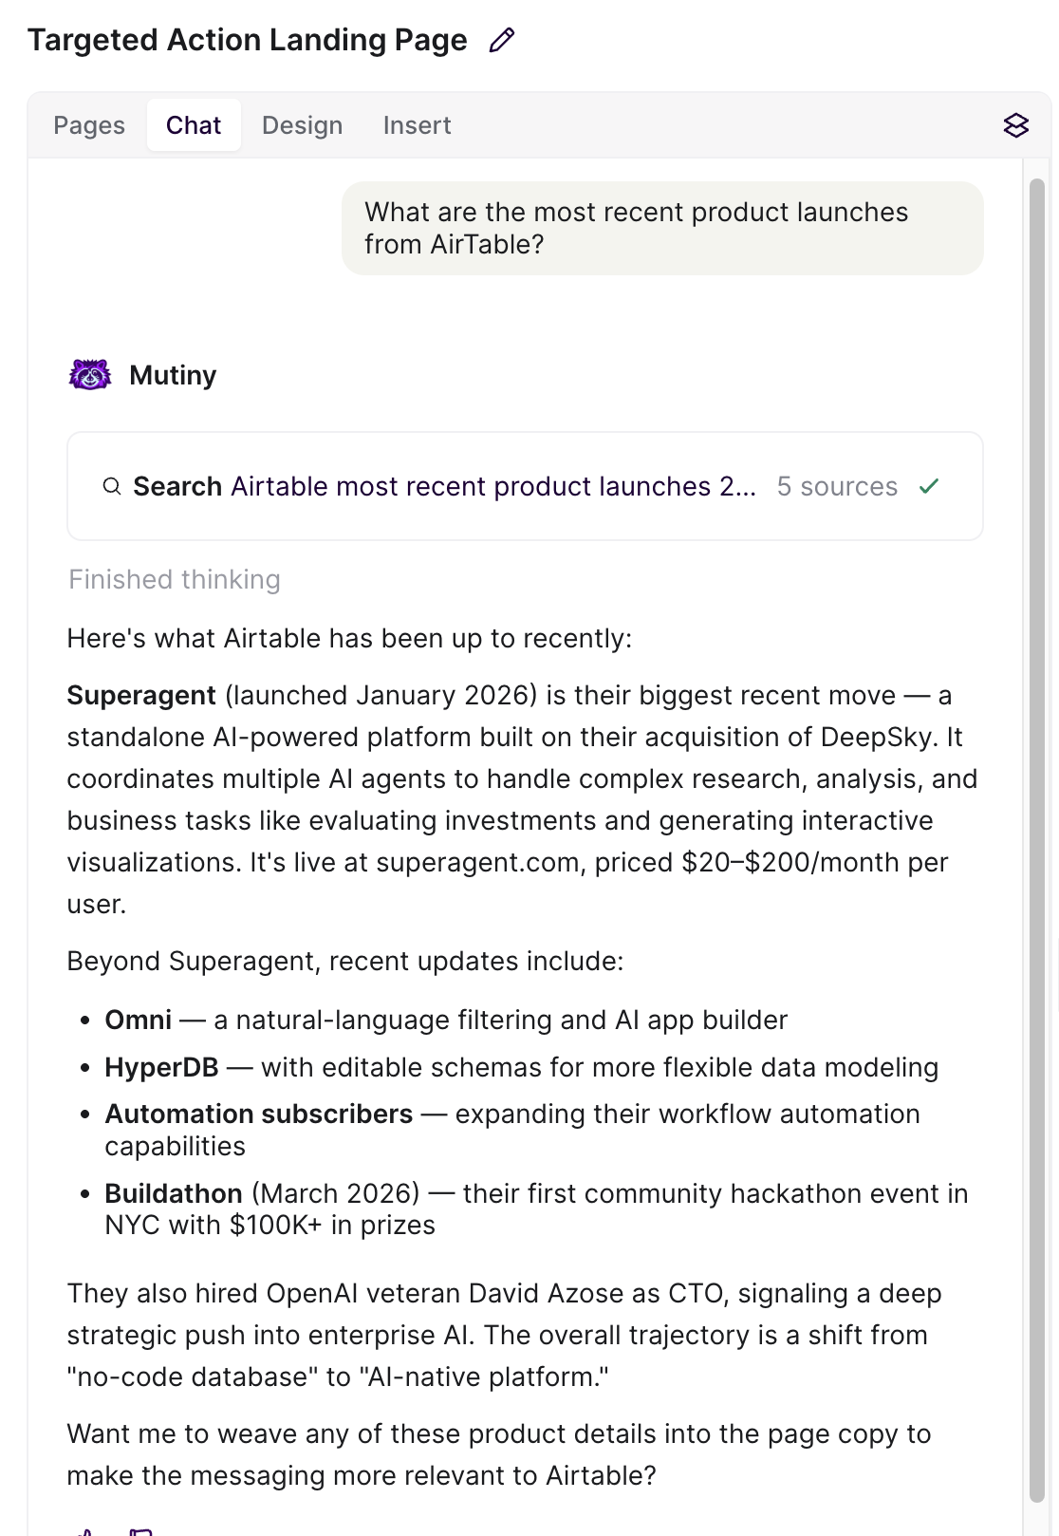Click the paragraph about hiring David Azose

tap(504, 1335)
